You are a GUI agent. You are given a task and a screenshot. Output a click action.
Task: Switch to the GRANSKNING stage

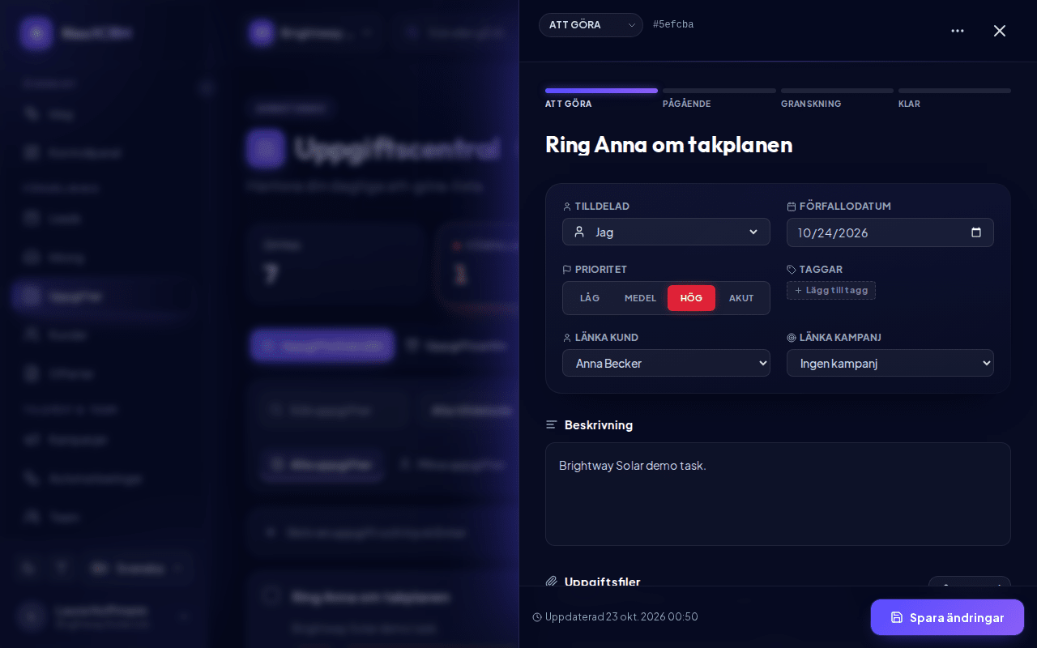[x=837, y=98]
